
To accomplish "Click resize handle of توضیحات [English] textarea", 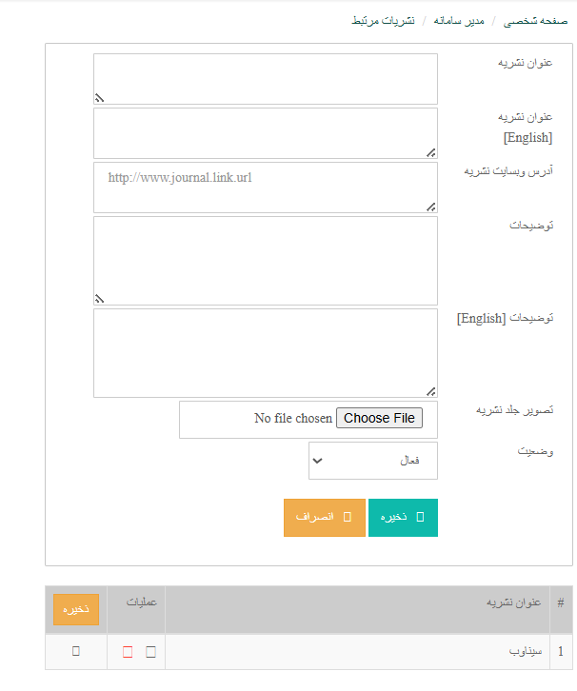I will pyautogui.click(x=431, y=391).
